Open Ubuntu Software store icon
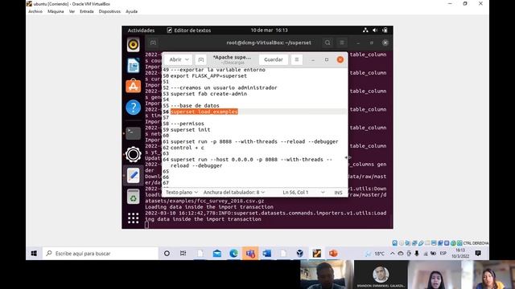Image resolution: width=515 pixels, height=289 pixels. tap(133, 86)
